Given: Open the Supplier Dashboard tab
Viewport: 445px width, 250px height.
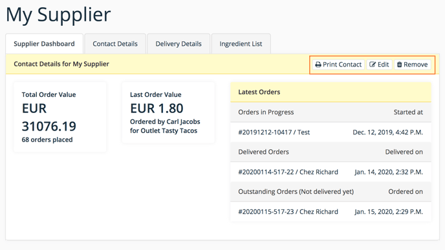Looking at the screenshot, I should pyautogui.click(x=44, y=44).
